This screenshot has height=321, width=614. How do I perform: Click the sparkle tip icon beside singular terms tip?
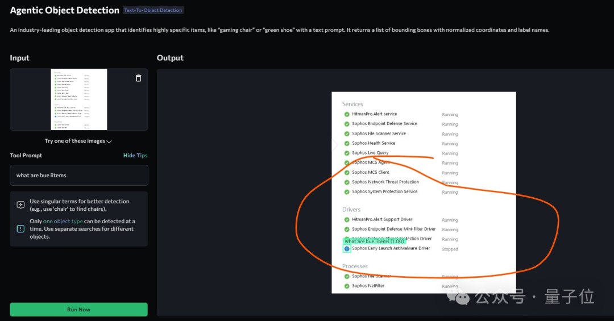pyautogui.click(x=20, y=205)
